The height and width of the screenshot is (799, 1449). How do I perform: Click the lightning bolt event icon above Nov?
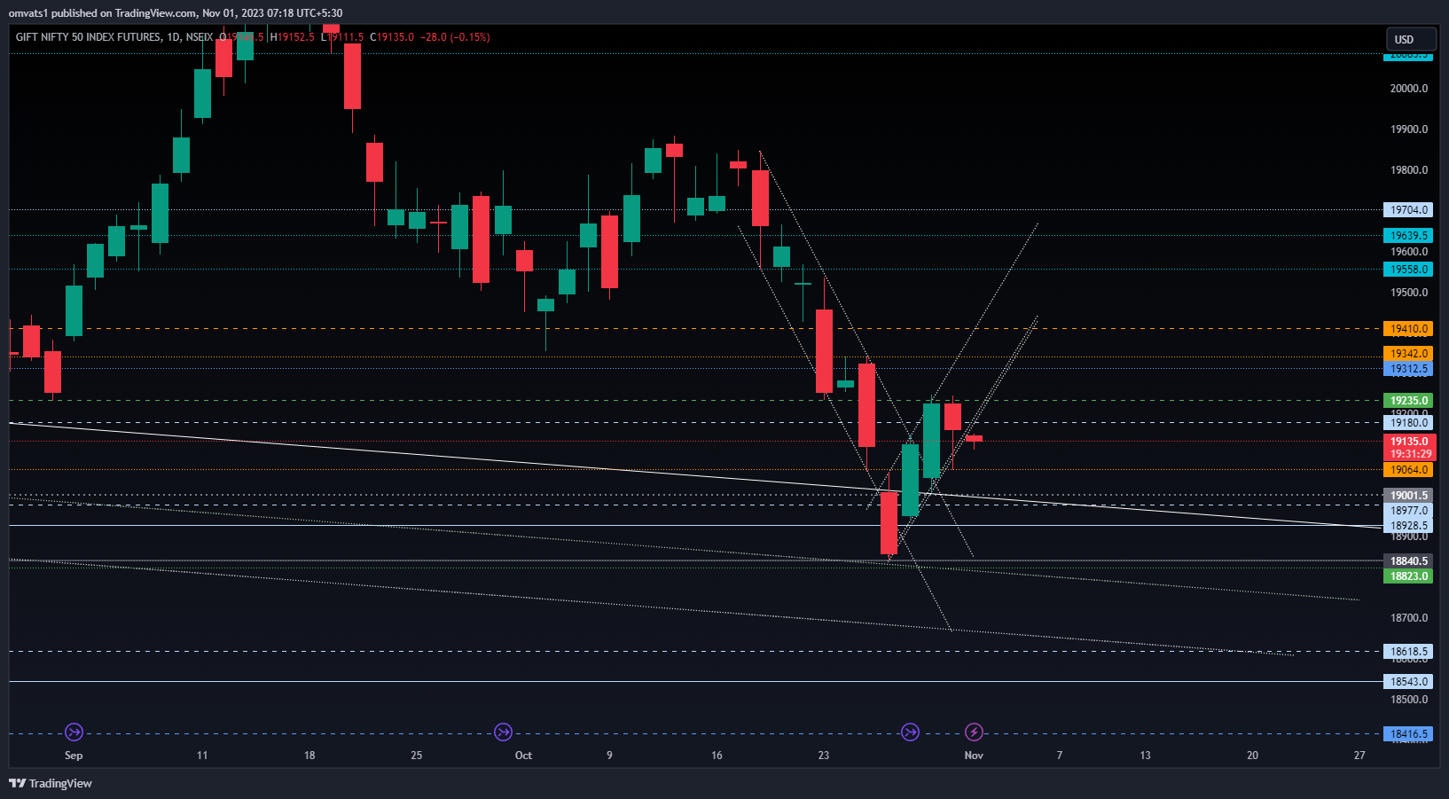pyautogui.click(x=974, y=732)
